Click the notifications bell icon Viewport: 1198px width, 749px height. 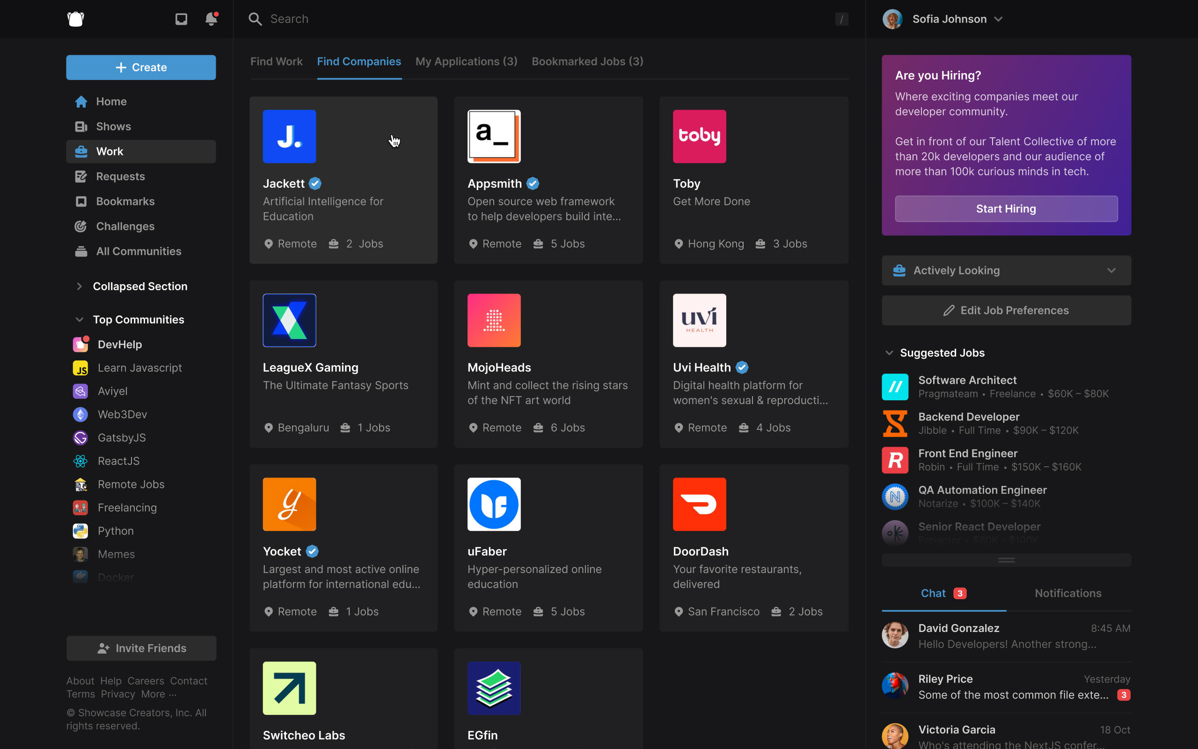click(211, 19)
